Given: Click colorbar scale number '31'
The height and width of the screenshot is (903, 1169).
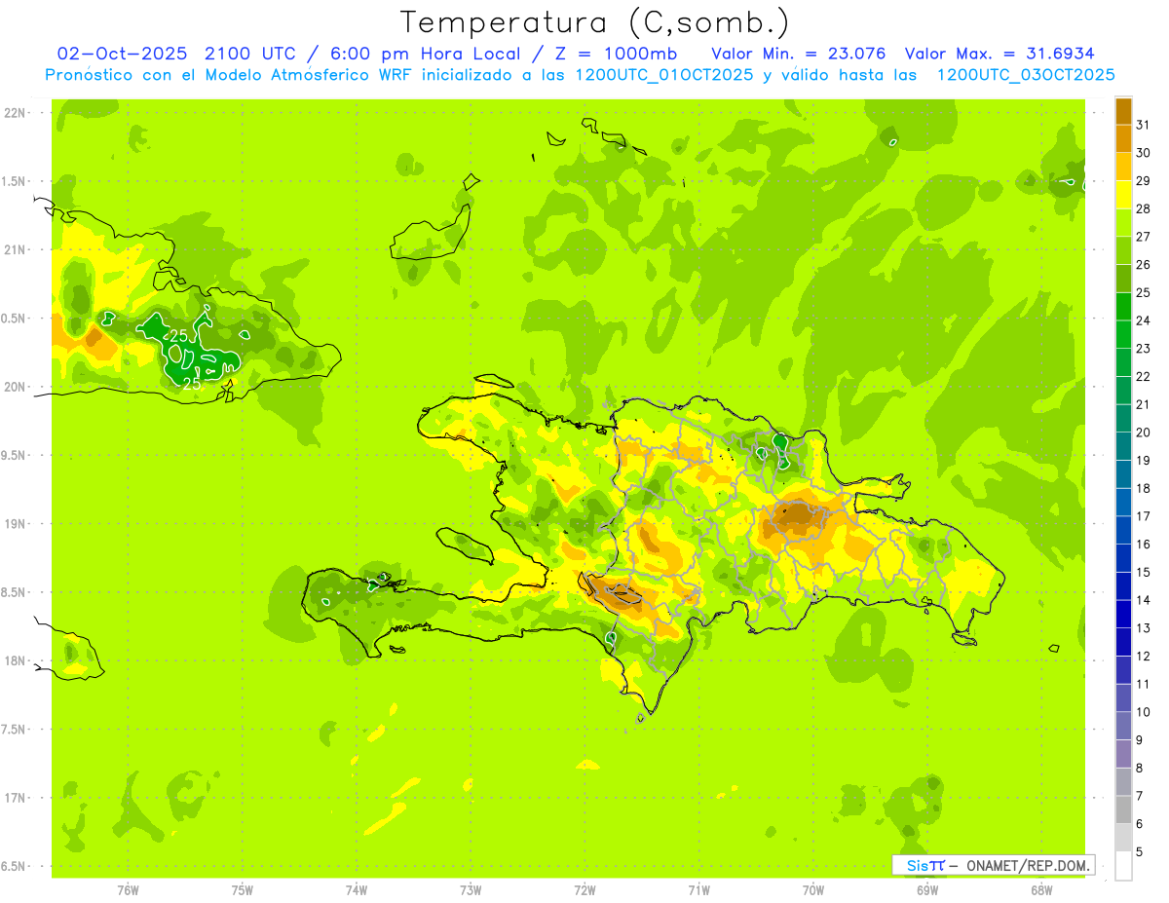Looking at the screenshot, I should click(x=1144, y=125).
